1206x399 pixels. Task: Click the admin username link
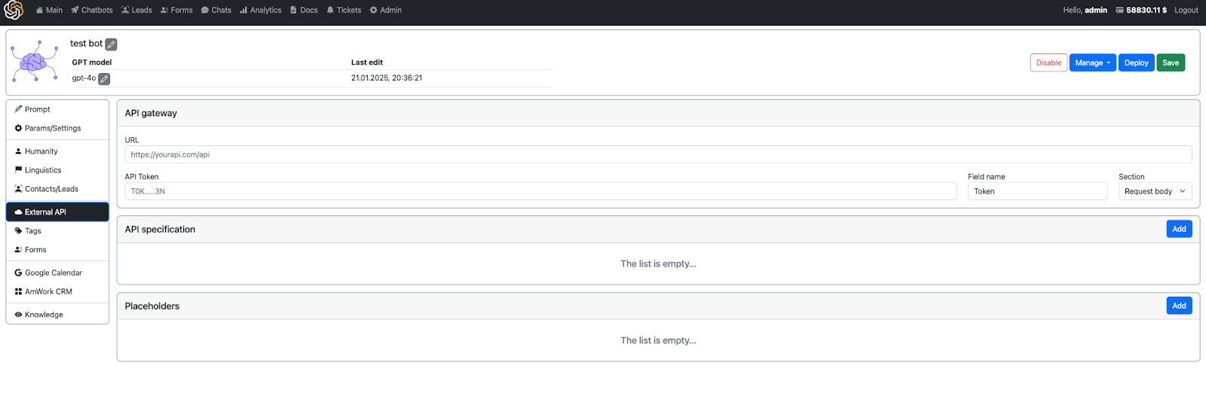(1096, 10)
